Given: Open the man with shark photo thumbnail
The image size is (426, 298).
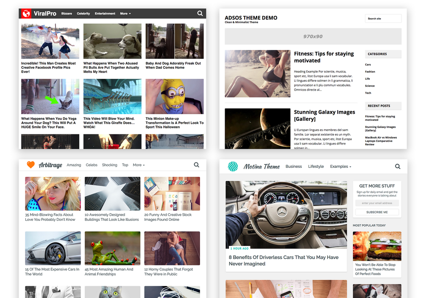Looking at the screenshot, I should click(50, 41).
